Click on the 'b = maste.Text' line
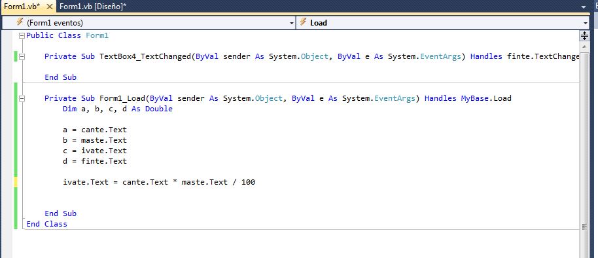598x258 pixels. tap(95, 140)
